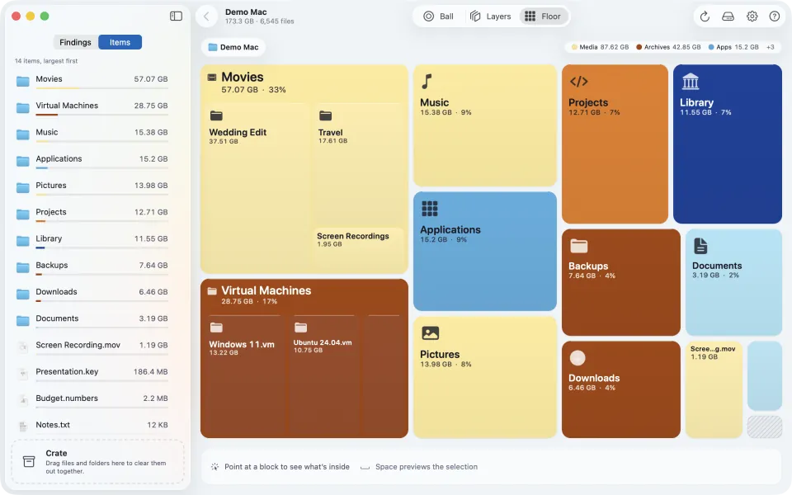Image resolution: width=792 pixels, height=495 pixels.
Task: Click the Music note icon in treemap
Action: coord(427,82)
